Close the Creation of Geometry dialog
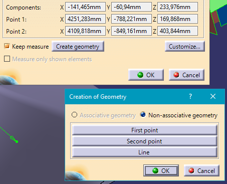Screen dimensions: 227x184 [213, 96]
